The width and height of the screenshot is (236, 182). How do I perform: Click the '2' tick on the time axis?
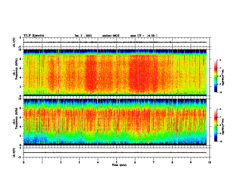point(61,162)
